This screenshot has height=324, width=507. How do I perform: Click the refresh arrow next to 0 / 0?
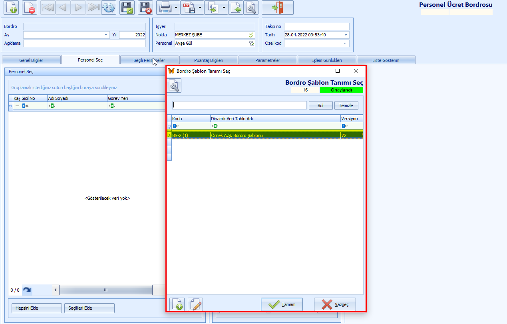tap(27, 290)
